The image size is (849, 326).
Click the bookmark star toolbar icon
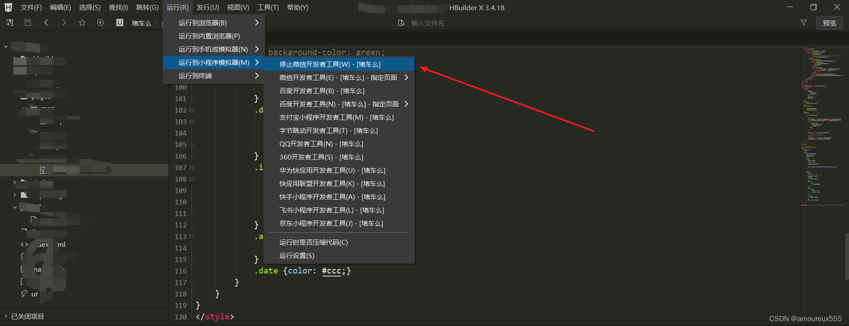coord(82,23)
